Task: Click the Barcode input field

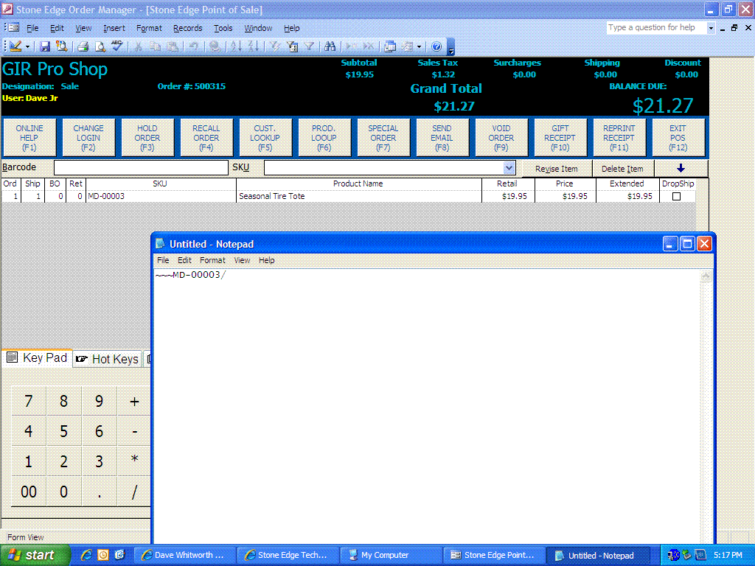Action: 141,168
